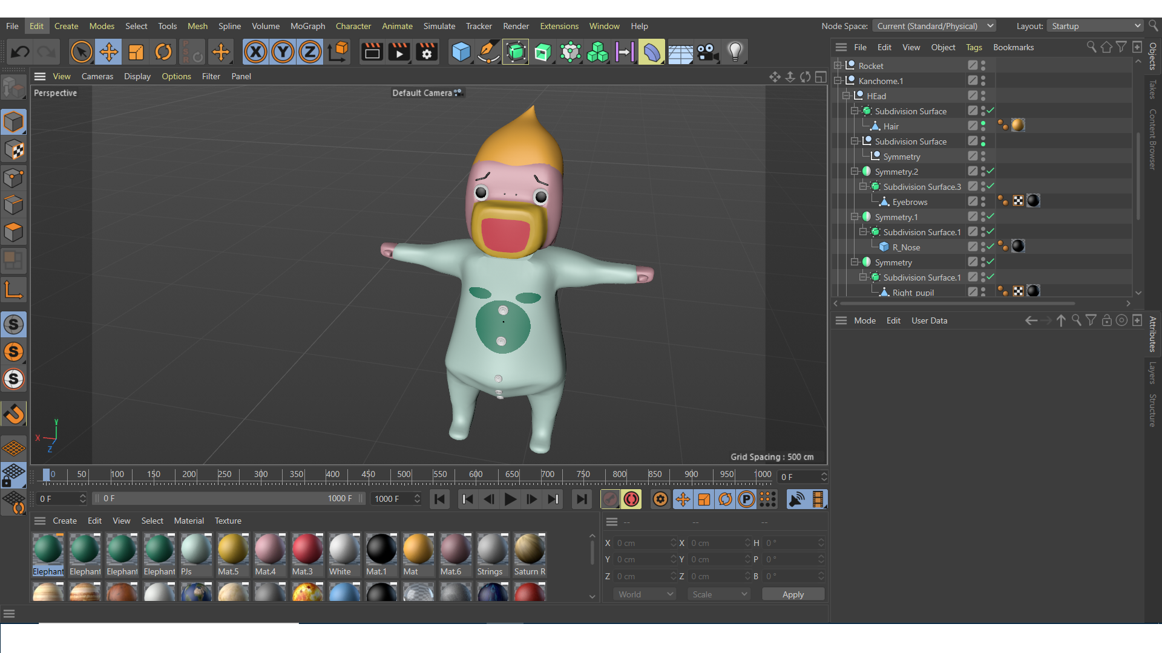The image size is (1162, 653).
Task: Open the World coordinate system dropdown
Action: (645, 594)
